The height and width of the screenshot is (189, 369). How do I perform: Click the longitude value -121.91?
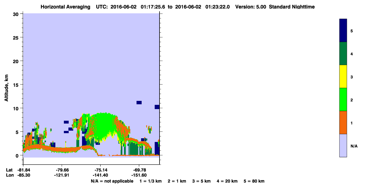click(62, 175)
